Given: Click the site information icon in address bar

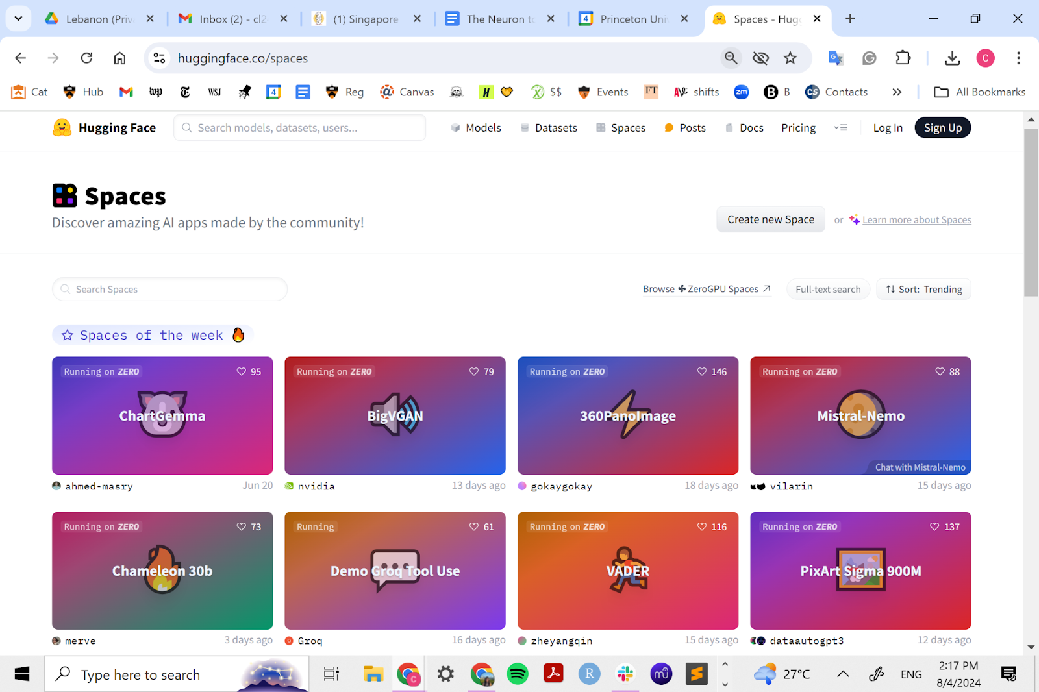Looking at the screenshot, I should pos(159,58).
